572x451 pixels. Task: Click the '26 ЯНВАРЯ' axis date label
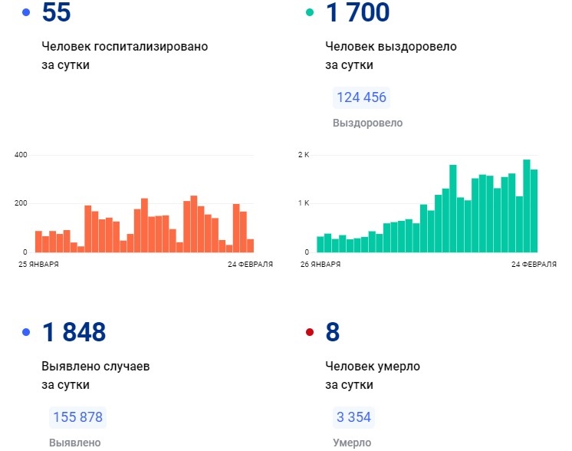coord(321,264)
